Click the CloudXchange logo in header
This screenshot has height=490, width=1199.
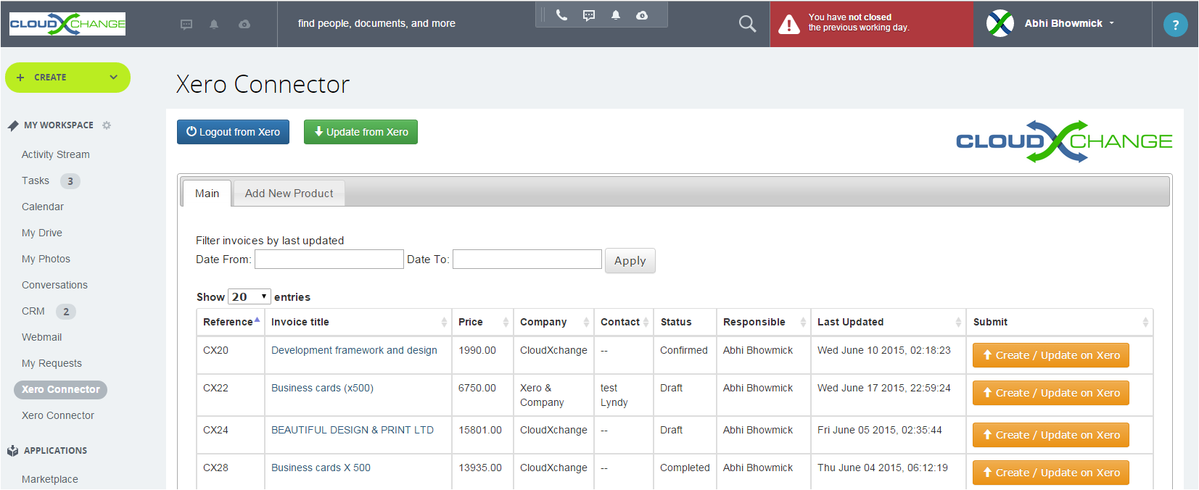(x=67, y=24)
